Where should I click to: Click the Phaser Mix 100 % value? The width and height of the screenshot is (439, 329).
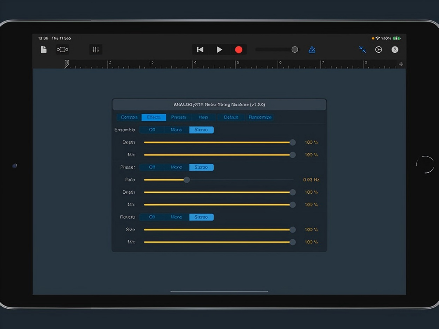(x=311, y=205)
